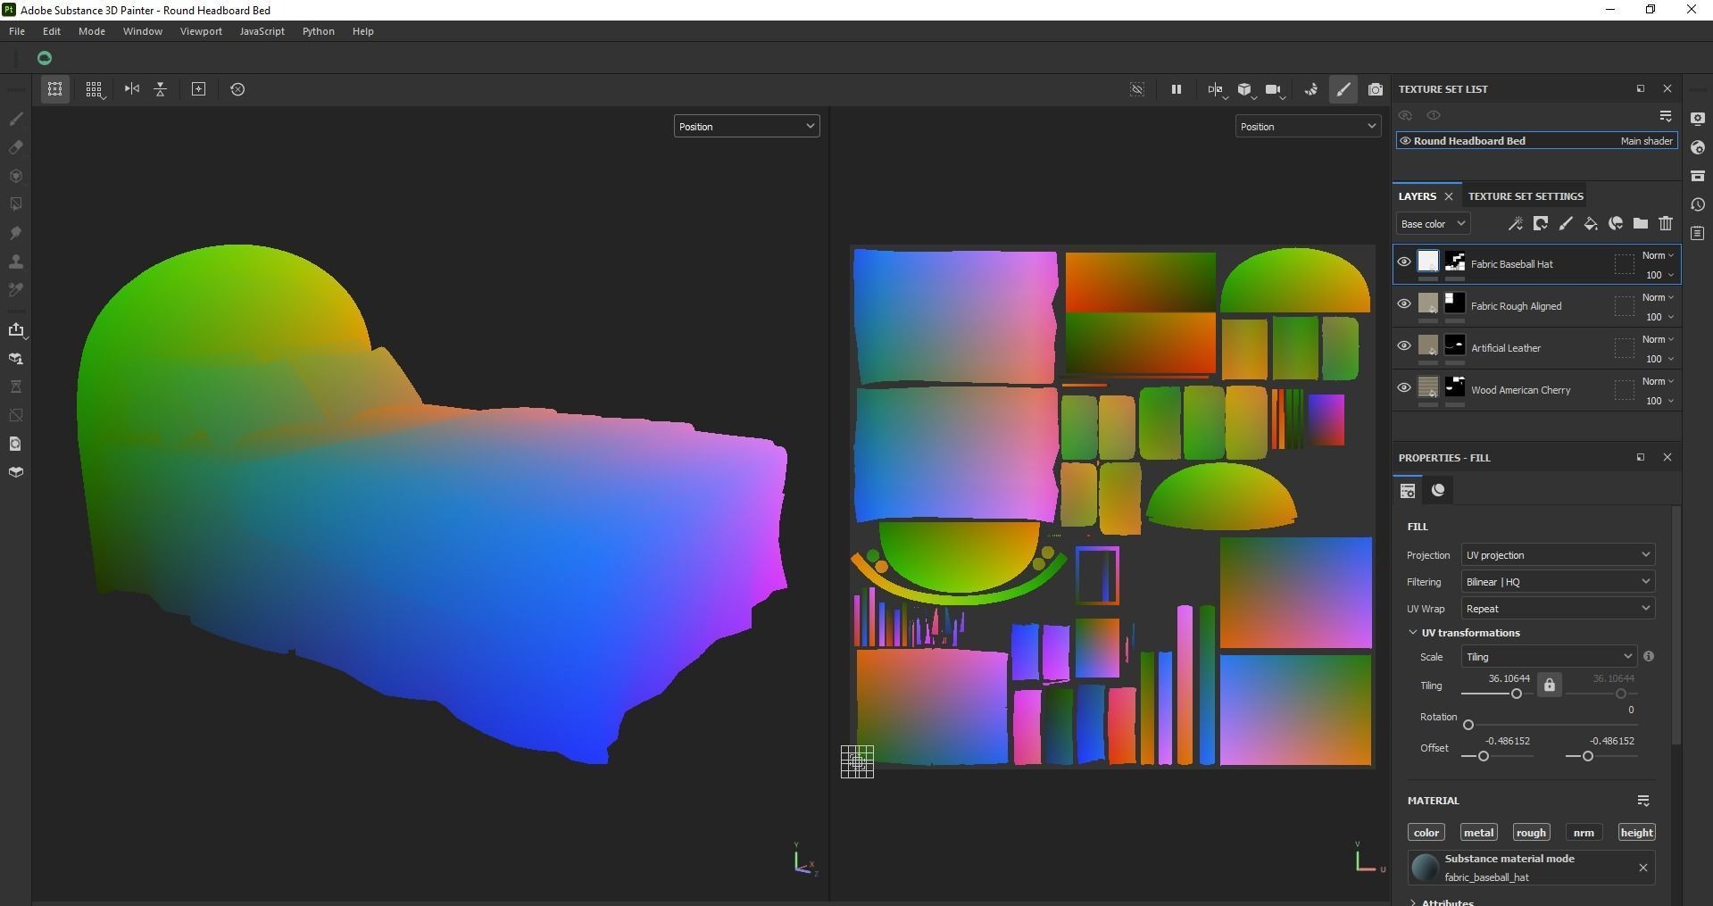The height and width of the screenshot is (906, 1713).
Task: Open the 2D view Position channel dropdown
Action: pos(1308,127)
